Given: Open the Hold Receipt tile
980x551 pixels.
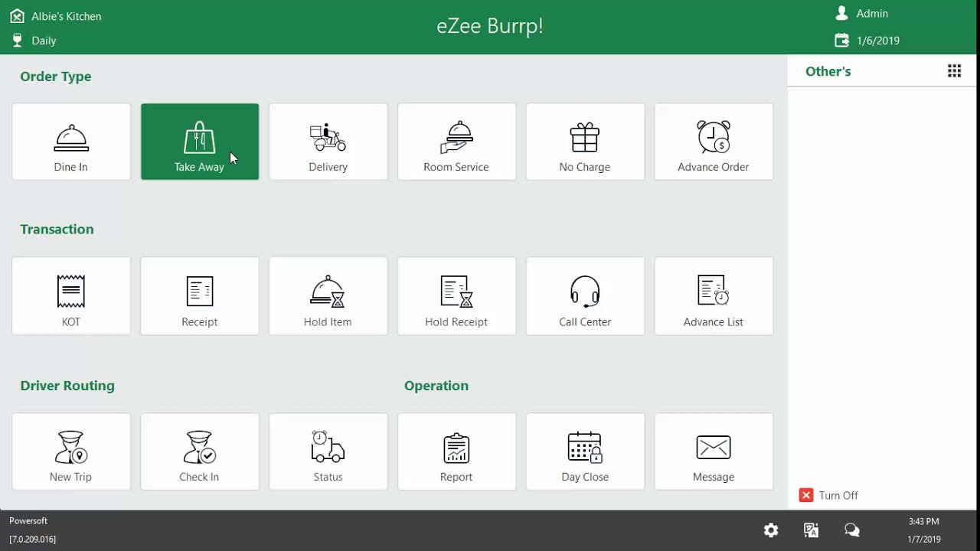Looking at the screenshot, I should (457, 296).
